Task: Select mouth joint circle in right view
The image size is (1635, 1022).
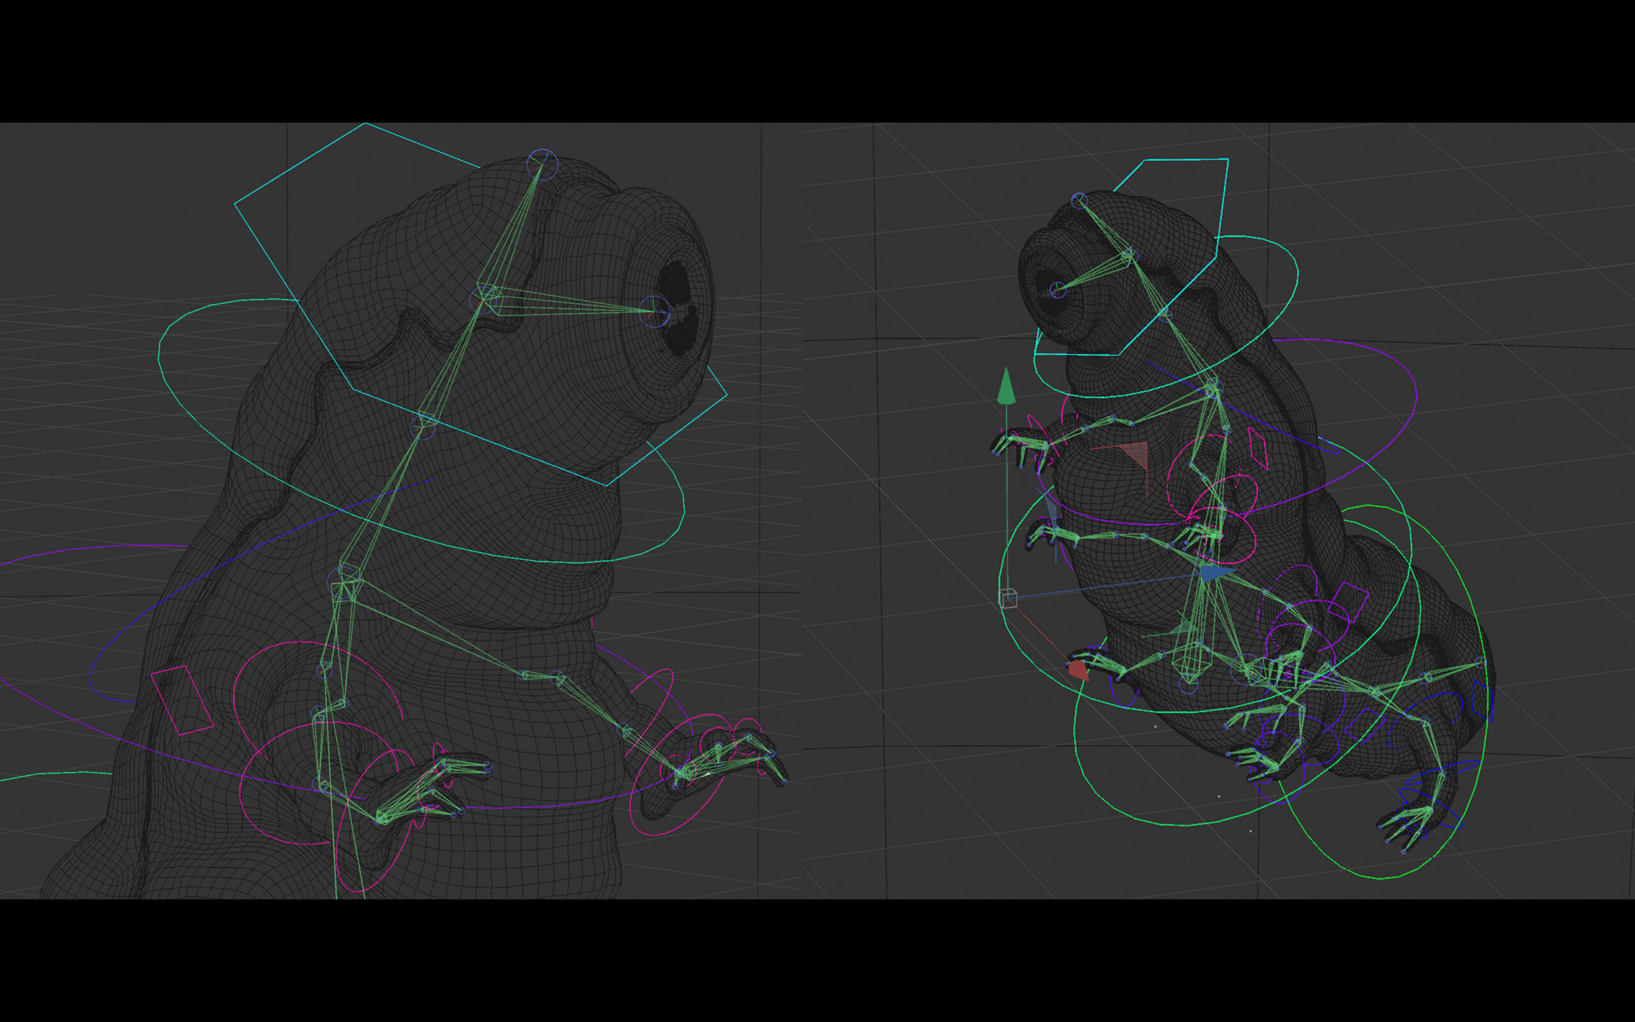Action: tap(1058, 291)
